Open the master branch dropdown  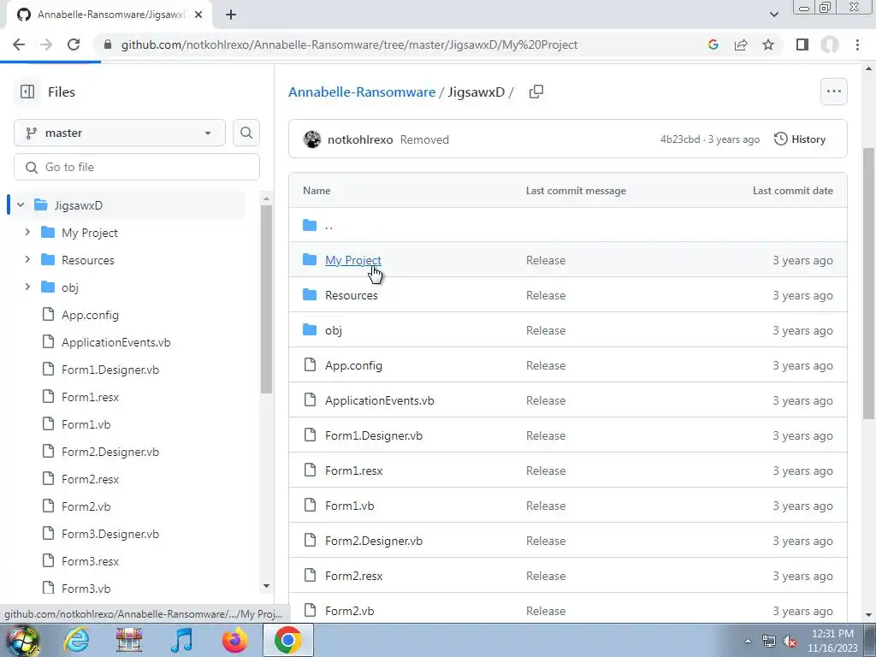tap(120, 133)
